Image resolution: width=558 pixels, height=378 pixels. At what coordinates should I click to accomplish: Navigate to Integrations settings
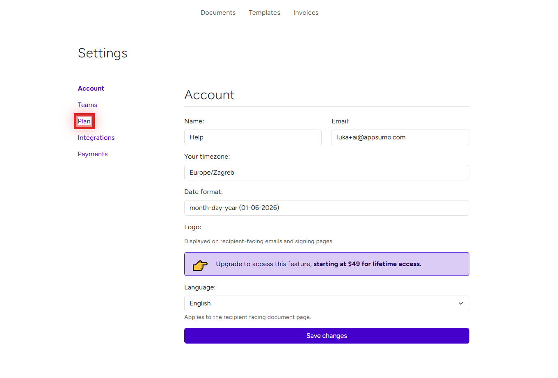pyautogui.click(x=96, y=137)
